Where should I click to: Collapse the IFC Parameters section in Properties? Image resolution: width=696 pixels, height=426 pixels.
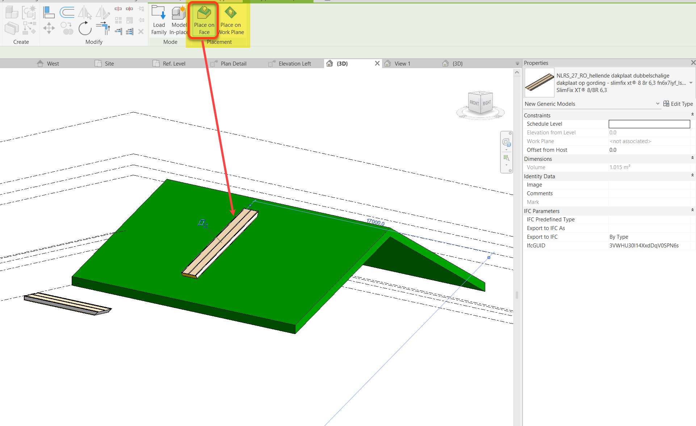click(692, 211)
